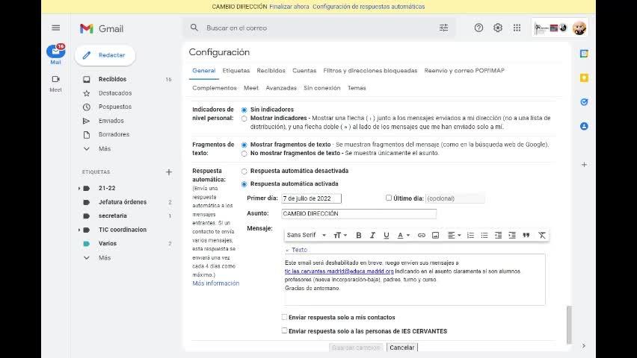Select Respuesta automática desactivada
The width and height of the screenshot is (637, 358).
tap(244, 171)
